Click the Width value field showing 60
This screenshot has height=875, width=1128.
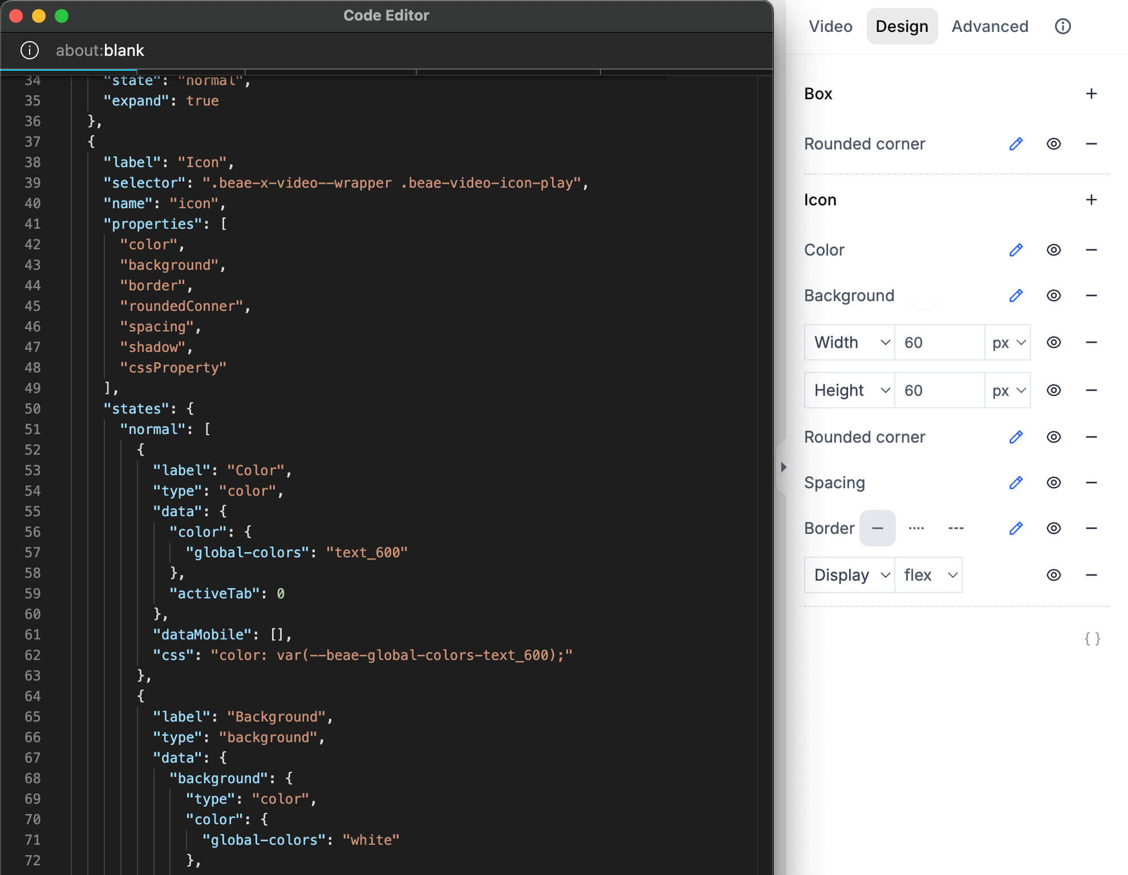coord(939,342)
